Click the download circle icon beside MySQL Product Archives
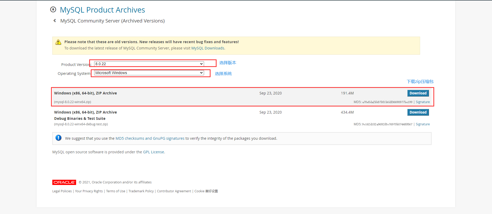 [53, 10]
